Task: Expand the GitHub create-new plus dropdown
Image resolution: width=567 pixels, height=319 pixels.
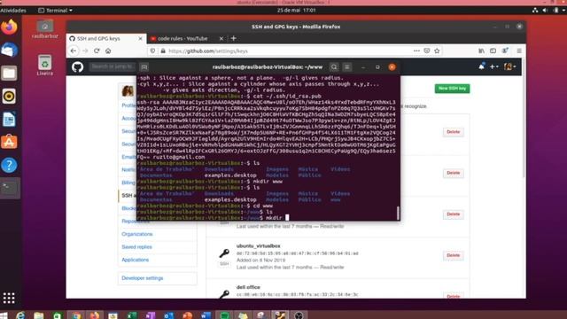Action: pyautogui.click(x=494, y=67)
